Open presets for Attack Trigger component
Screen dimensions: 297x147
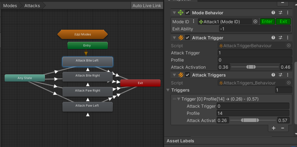(x=281, y=38)
